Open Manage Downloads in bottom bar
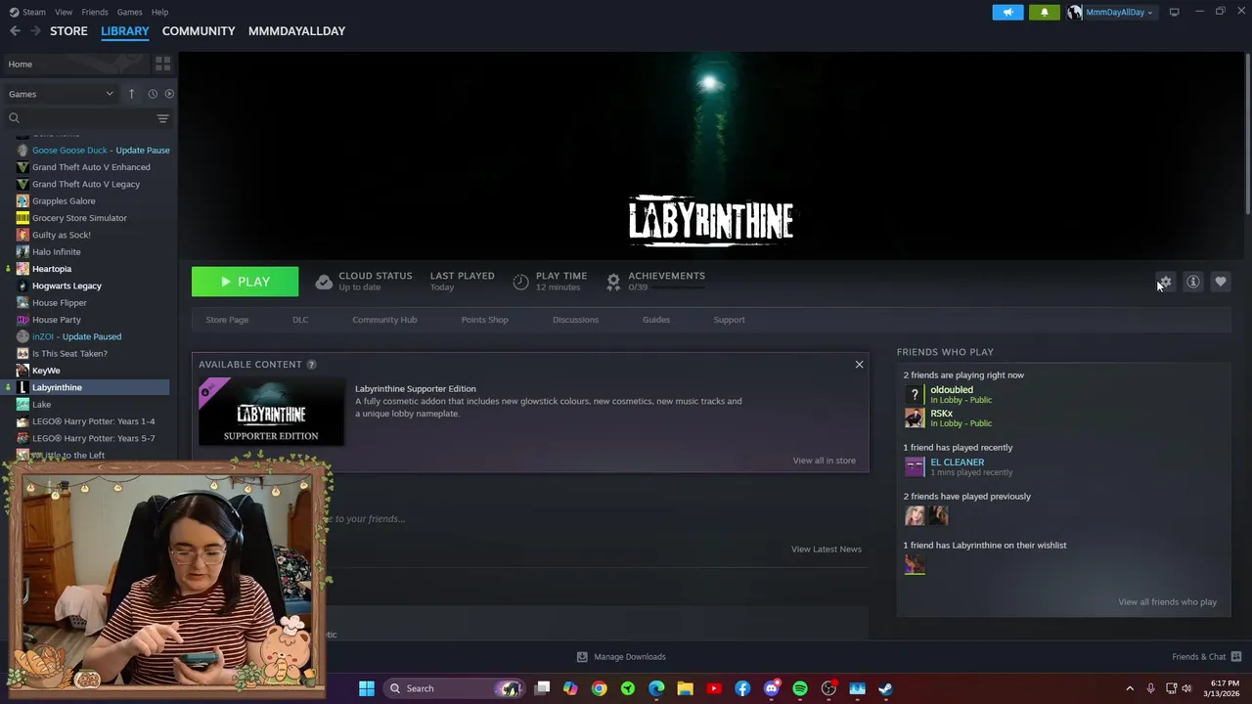Viewport: 1252px width, 704px height. 621,657
